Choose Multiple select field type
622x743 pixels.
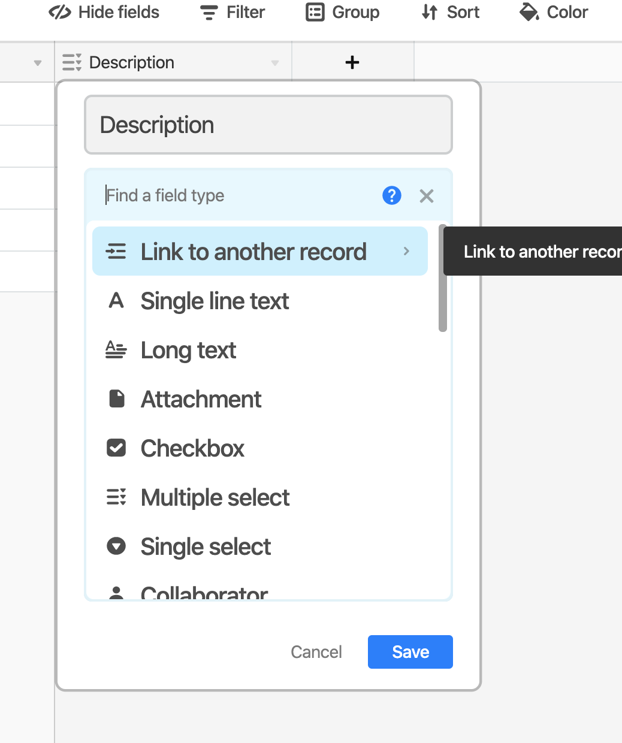click(x=215, y=498)
